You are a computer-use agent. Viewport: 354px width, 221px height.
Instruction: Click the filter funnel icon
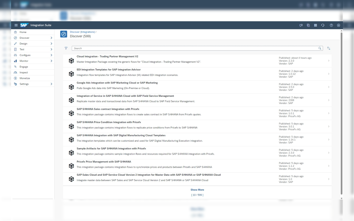pyautogui.click(x=66, y=48)
